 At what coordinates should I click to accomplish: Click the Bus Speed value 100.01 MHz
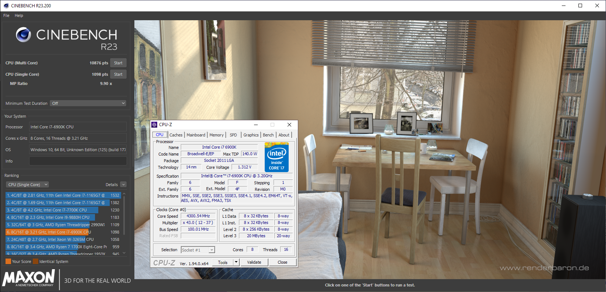(x=198, y=229)
